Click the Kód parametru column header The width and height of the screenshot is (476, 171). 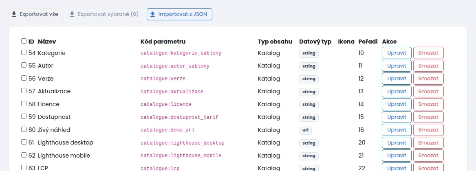(163, 42)
